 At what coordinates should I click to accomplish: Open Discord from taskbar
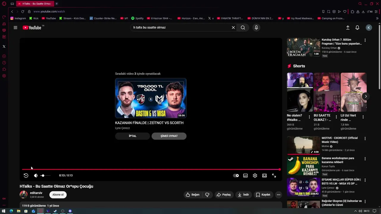coord(70,211)
